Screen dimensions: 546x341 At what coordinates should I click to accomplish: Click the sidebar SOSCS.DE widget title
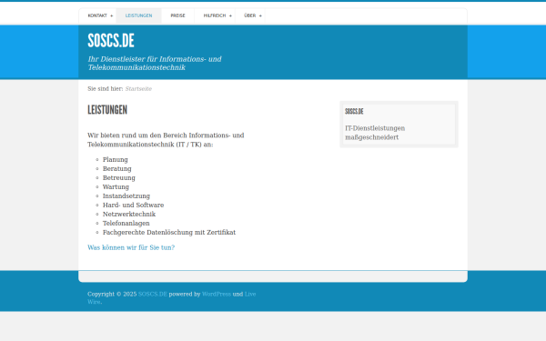point(354,111)
